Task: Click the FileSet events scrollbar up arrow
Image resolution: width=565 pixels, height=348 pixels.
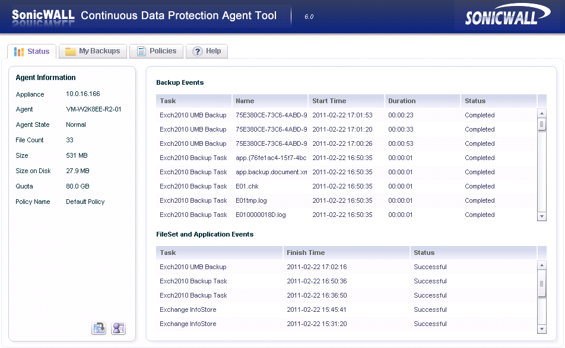Action: (x=542, y=265)
